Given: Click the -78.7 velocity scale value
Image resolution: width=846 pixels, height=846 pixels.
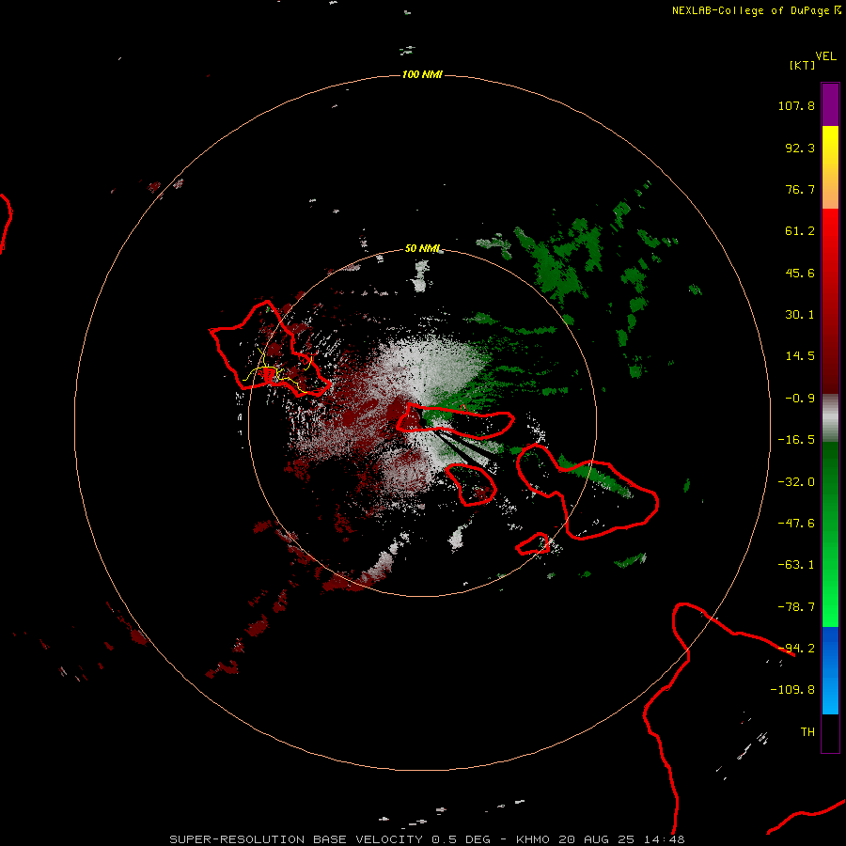Looking at the screenshot, I should 796,607.
